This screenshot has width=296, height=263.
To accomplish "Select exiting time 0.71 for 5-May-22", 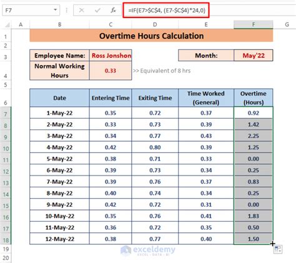I will pos(155,159).
